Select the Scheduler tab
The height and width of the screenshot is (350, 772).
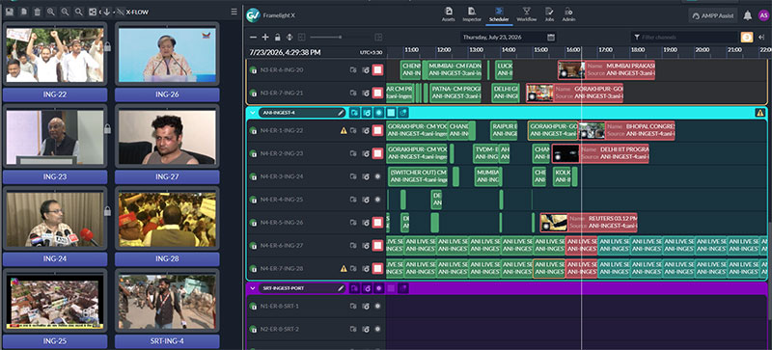click(499, 14)
